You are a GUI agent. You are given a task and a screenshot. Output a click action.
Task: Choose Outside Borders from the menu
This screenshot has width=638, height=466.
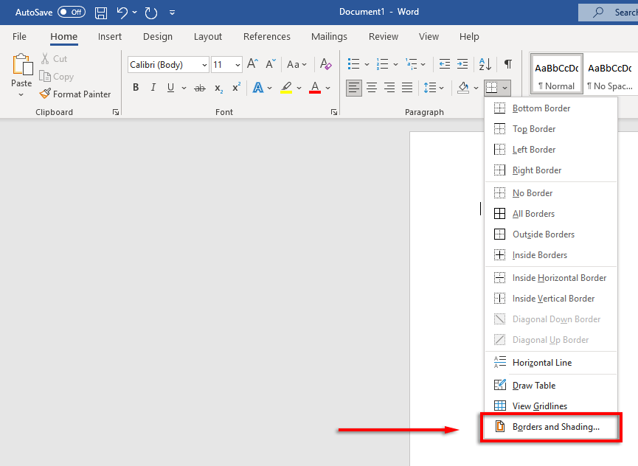pos(543,234)
